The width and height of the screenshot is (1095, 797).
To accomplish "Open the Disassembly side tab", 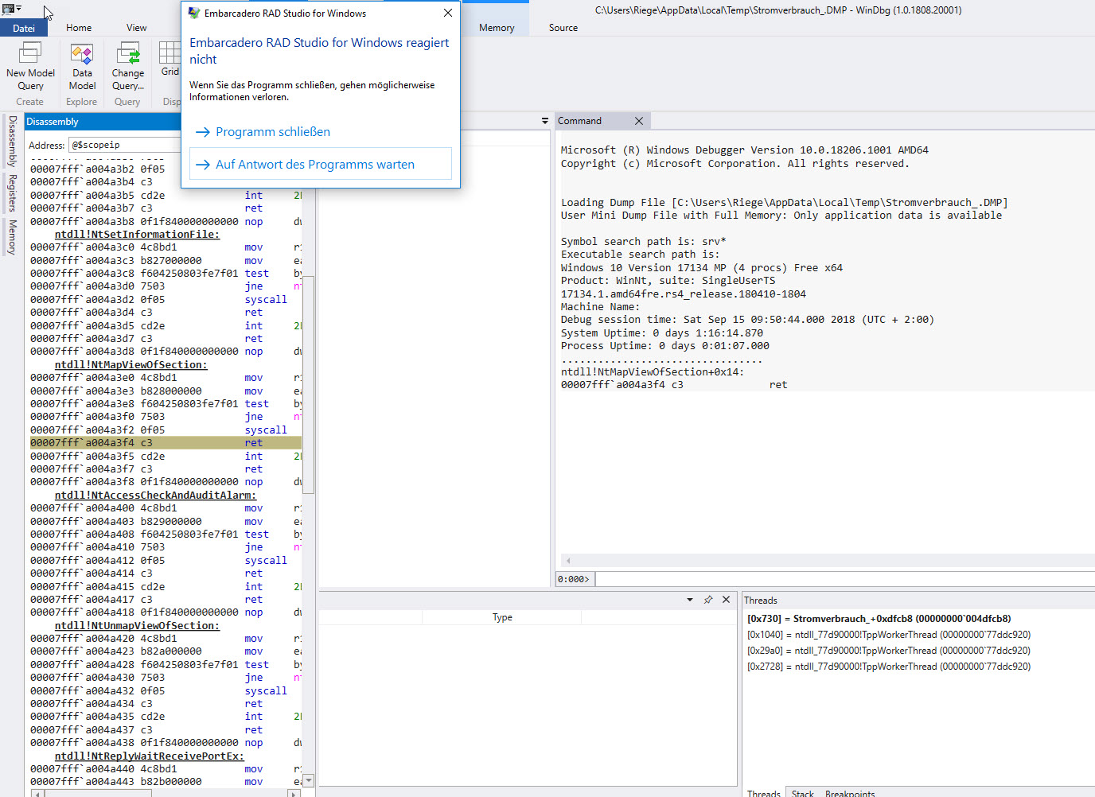I will coord(12,141).
